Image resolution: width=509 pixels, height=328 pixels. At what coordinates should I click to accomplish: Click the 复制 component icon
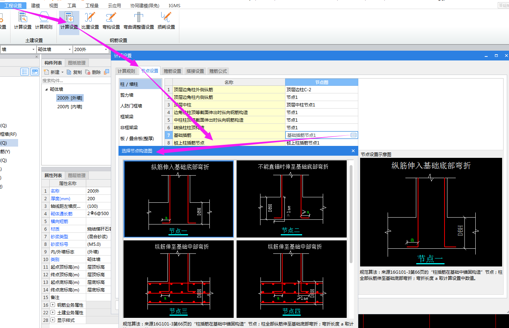[x=74, y=72]
